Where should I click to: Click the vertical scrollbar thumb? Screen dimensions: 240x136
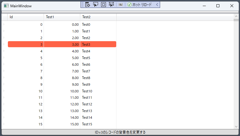pos(236,20)
